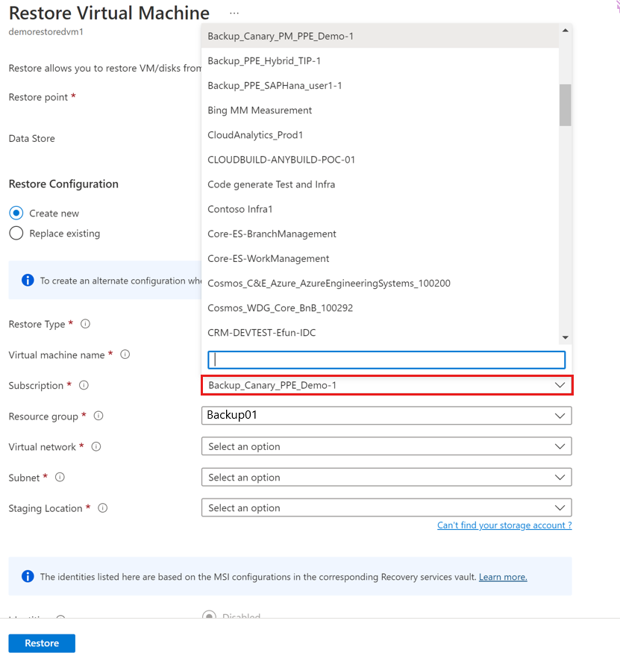The image size is (620, 653).
Task: Open the ellipsis menu next to Restore Virtual Machine
Action: 234,13
